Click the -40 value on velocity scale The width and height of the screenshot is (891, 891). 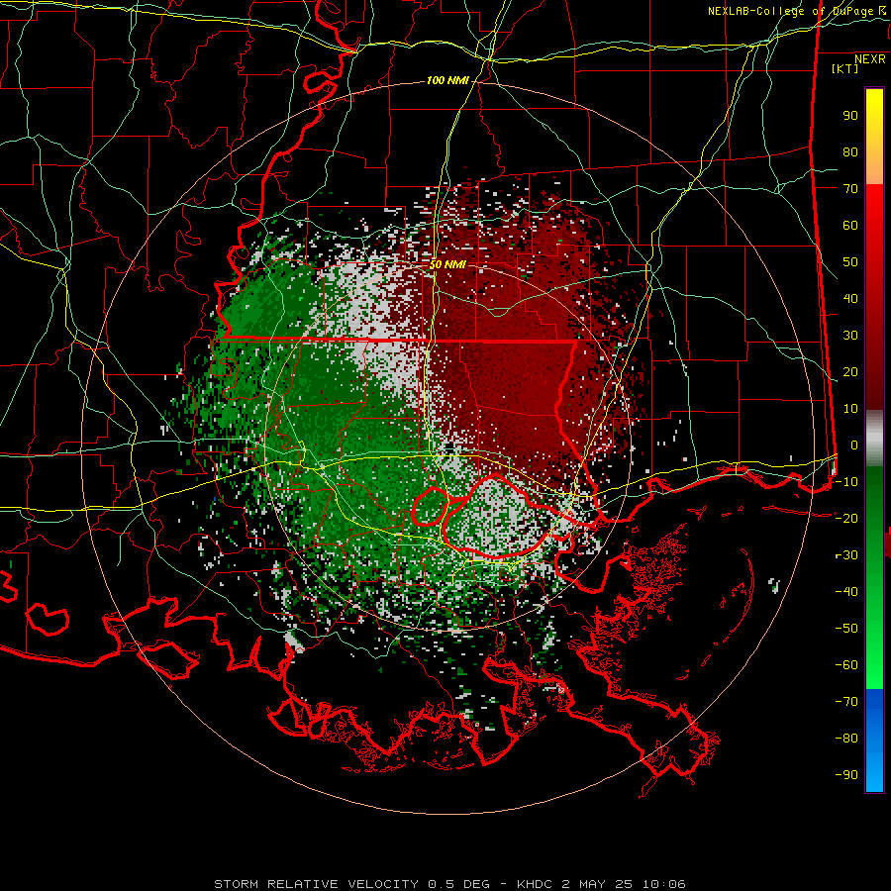coord(846,592)
